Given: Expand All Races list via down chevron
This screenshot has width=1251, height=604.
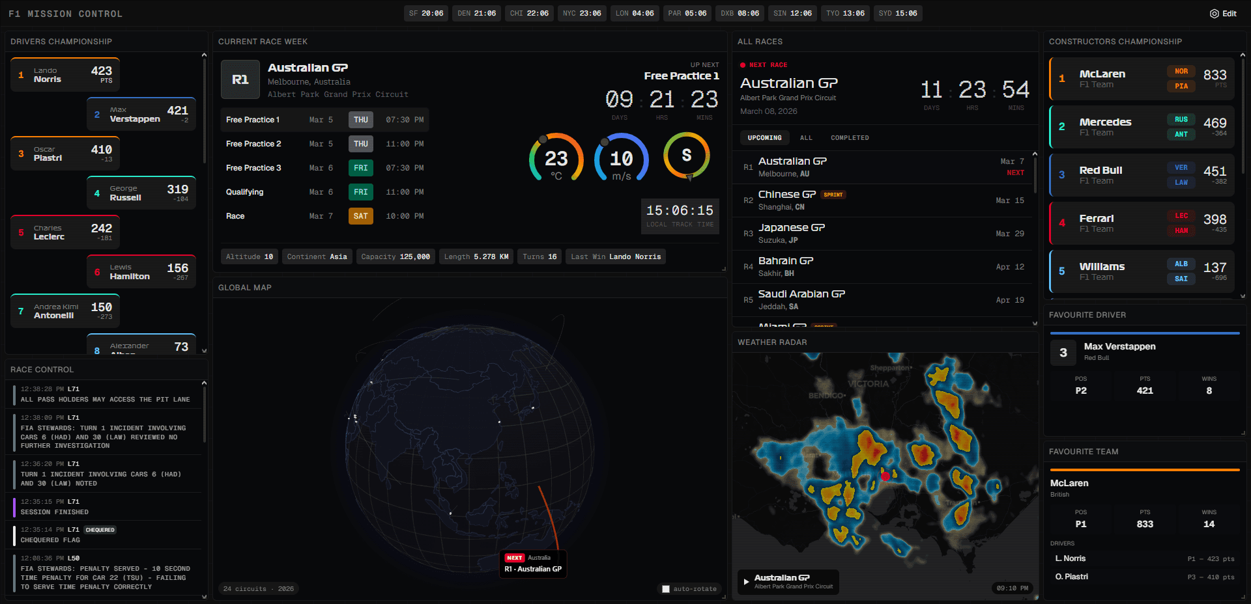Looking at the screenshot, I should (x=1035, y=323).
